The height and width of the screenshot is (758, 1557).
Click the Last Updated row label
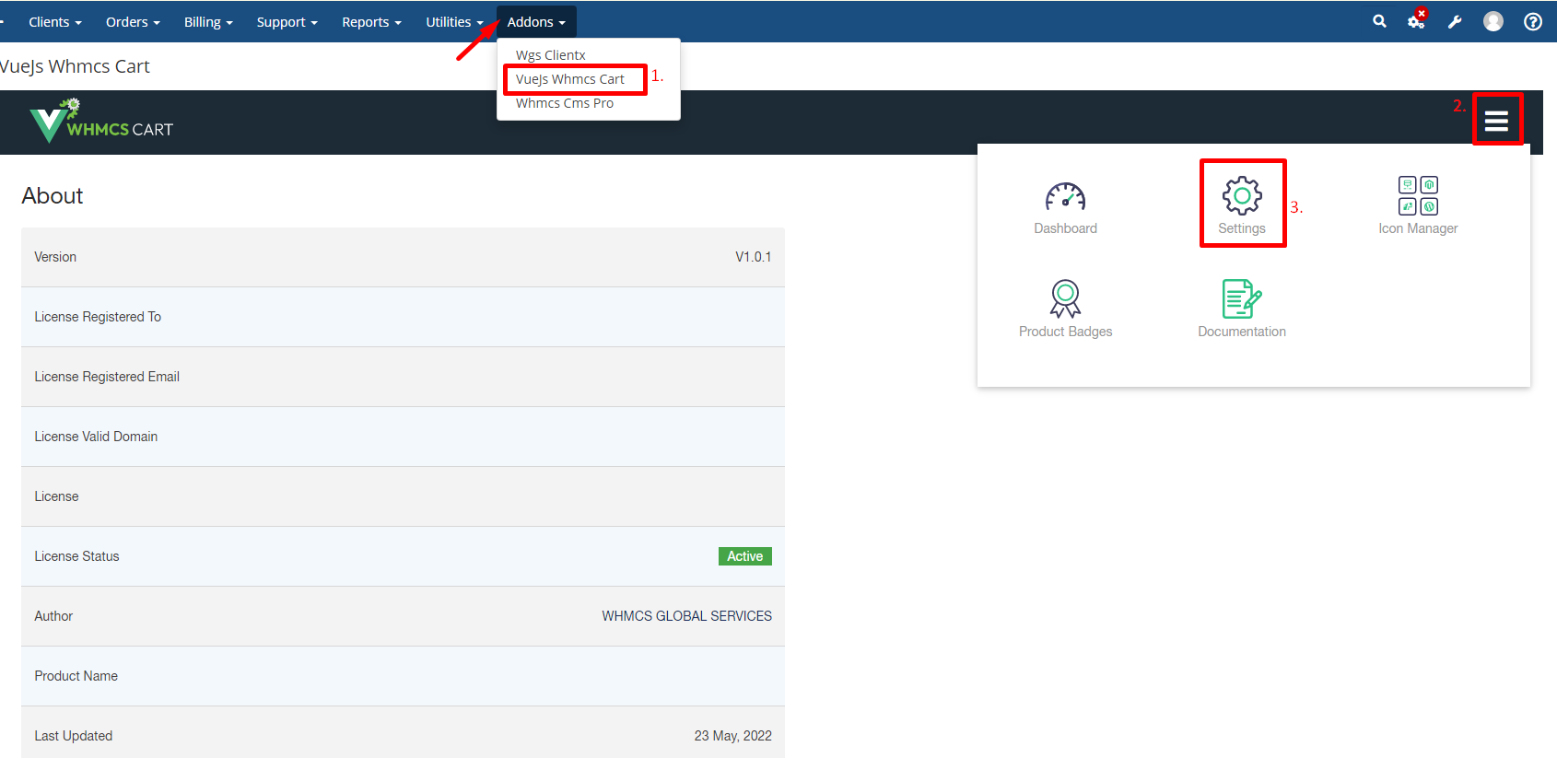tap(73, 736)
